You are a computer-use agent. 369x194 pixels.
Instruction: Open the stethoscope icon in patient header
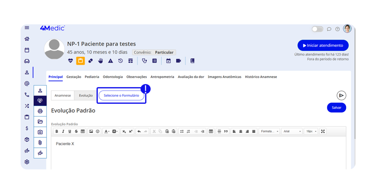coord(145,61)
